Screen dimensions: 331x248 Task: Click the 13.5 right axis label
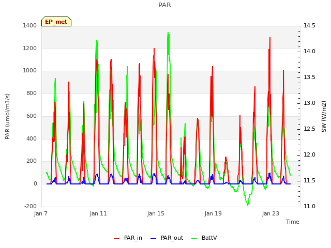(309, 77)
